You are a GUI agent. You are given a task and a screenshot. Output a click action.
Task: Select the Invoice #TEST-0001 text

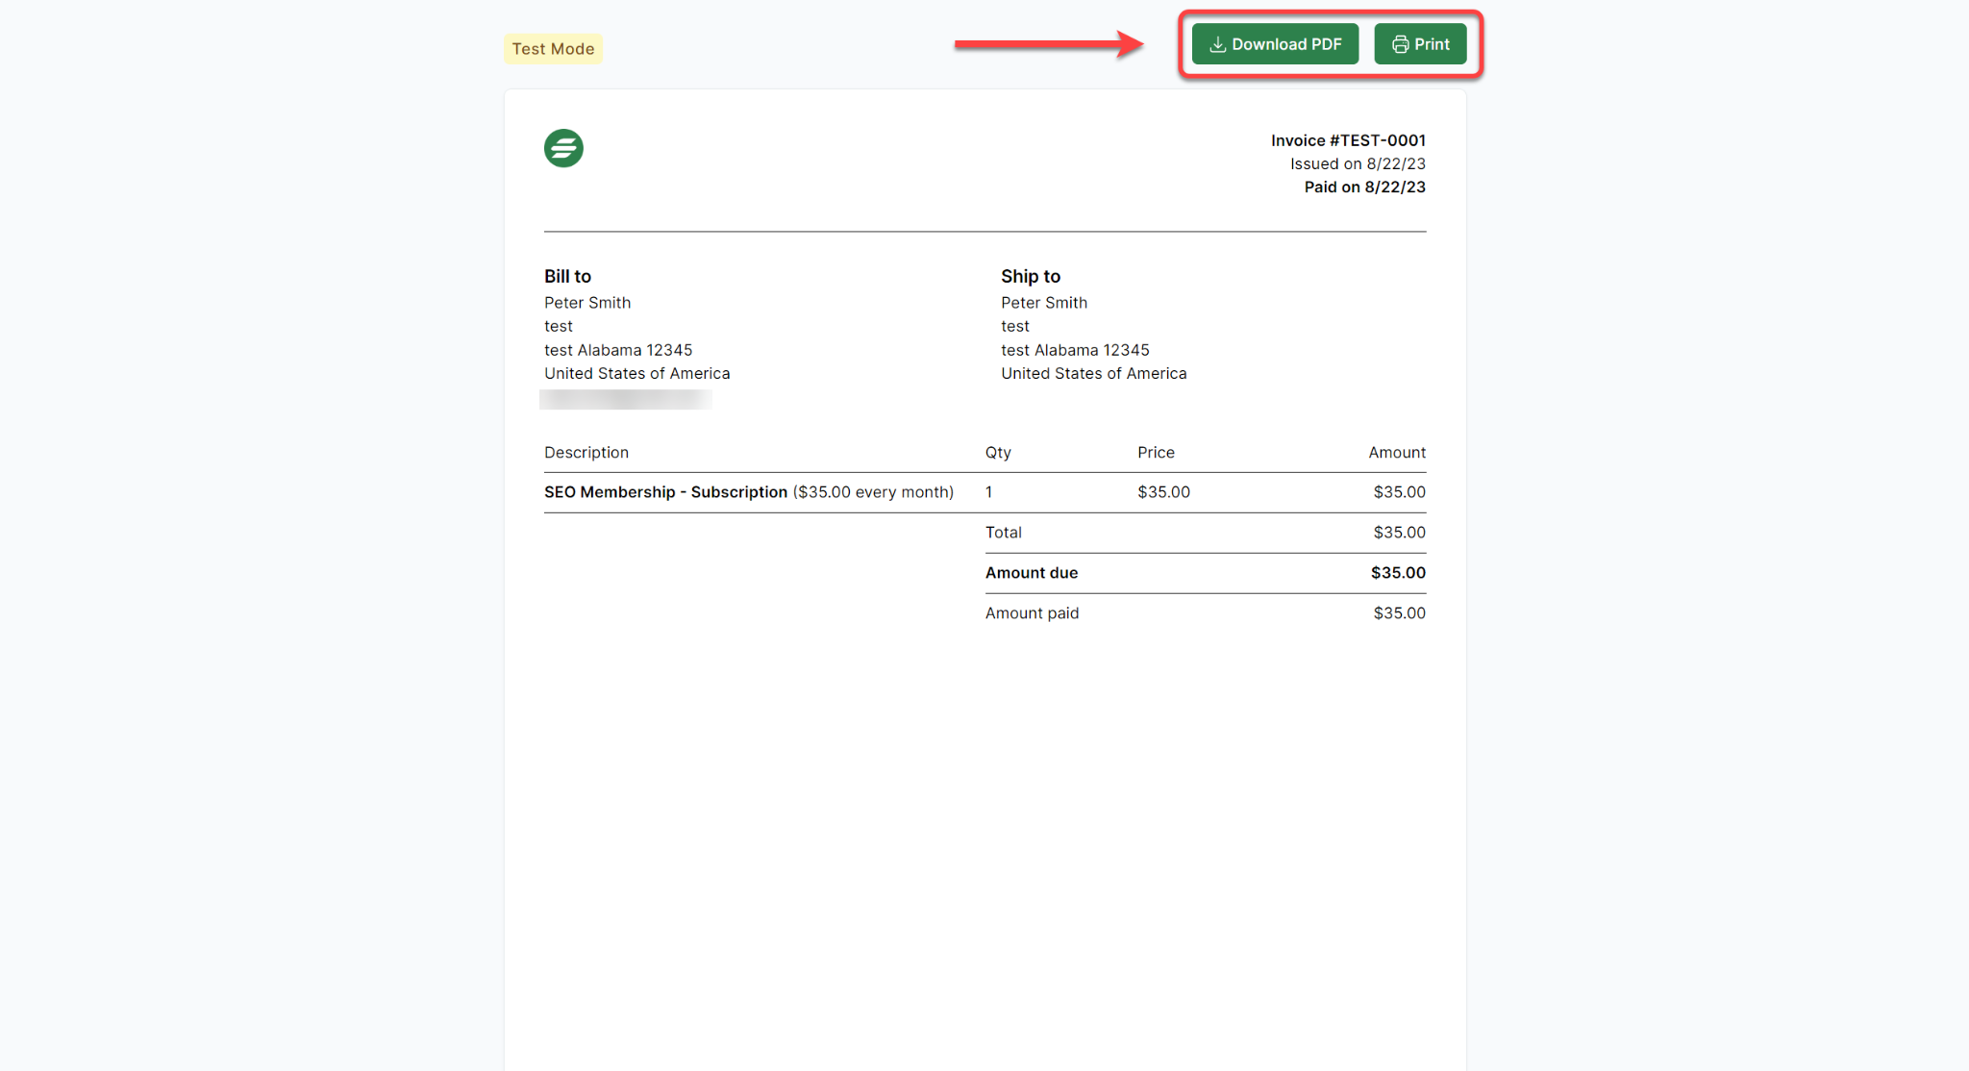(1348, 140)
